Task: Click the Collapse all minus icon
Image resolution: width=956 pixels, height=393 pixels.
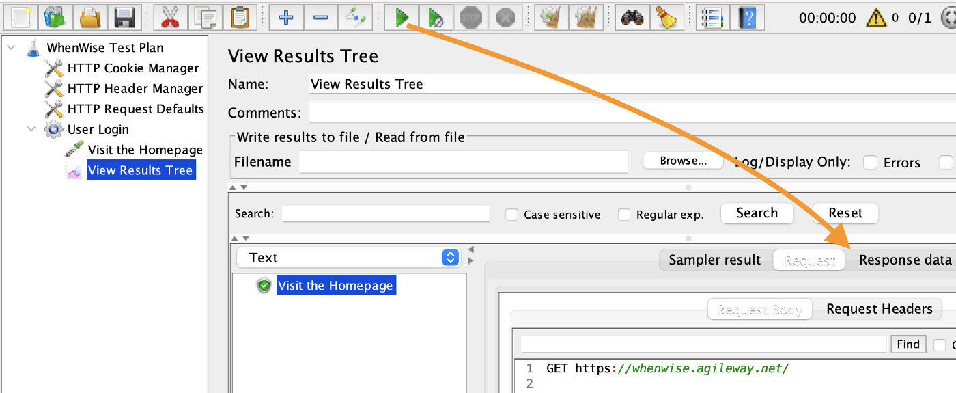Action: (x=320, y=17)
